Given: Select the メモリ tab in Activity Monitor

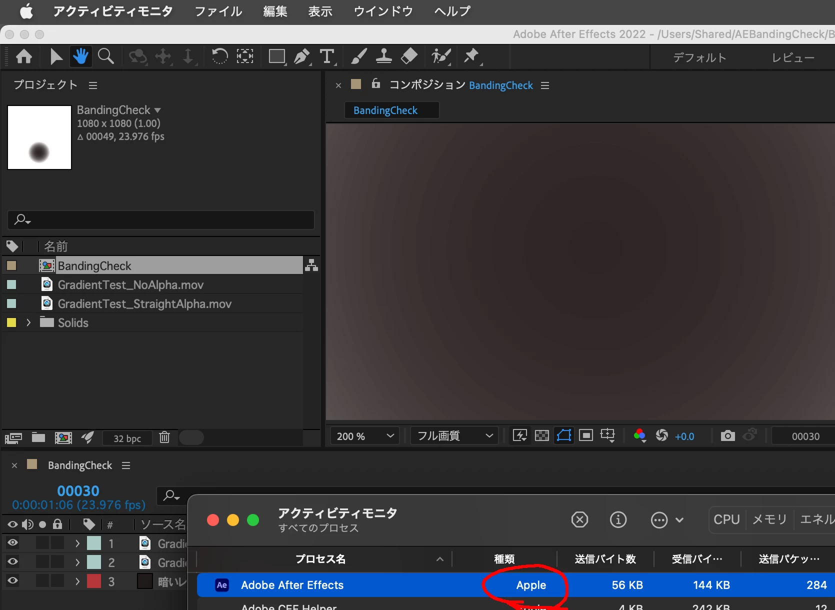Looking at the screenshot, I should pyautogui.click(x=770, y=519).
